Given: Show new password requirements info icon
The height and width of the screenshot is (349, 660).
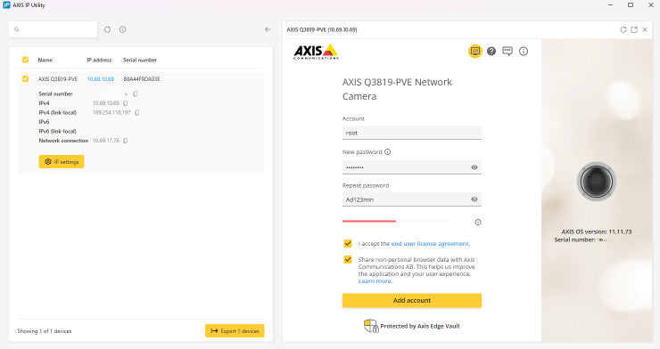Looking at the screenshot, I should (387, 152).
